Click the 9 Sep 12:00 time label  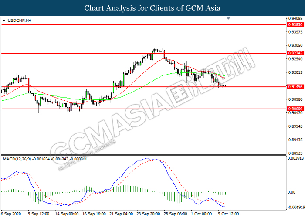click(x=38, y=214)
